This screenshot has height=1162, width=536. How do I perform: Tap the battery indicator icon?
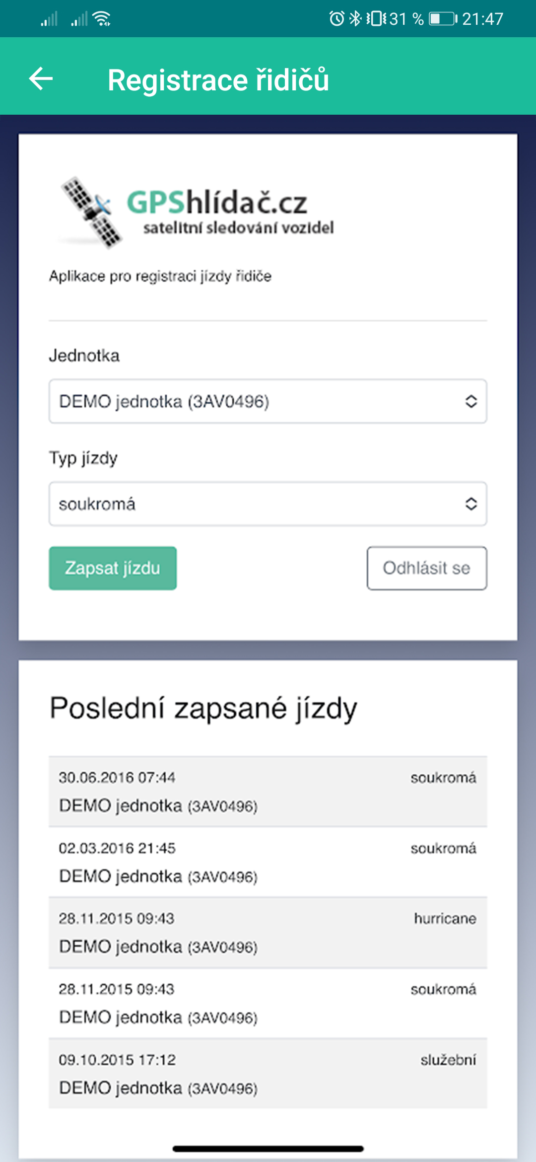pos(443,19)
